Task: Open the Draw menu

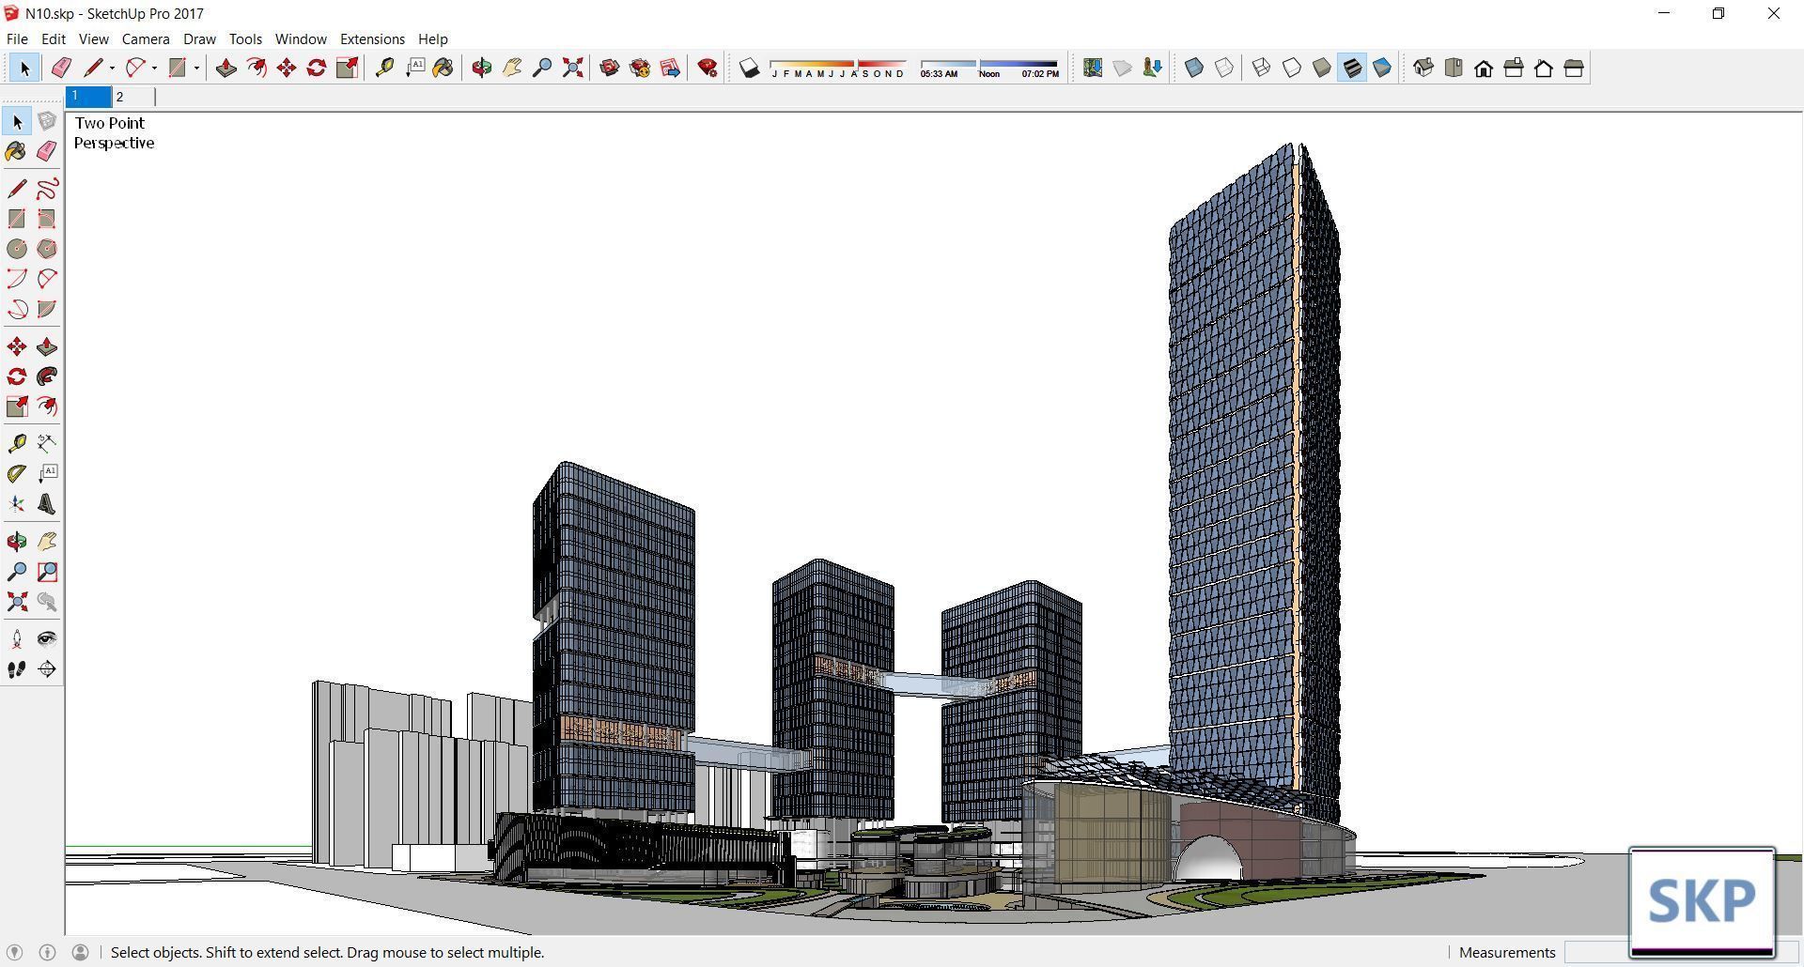Action: point(199,38)
